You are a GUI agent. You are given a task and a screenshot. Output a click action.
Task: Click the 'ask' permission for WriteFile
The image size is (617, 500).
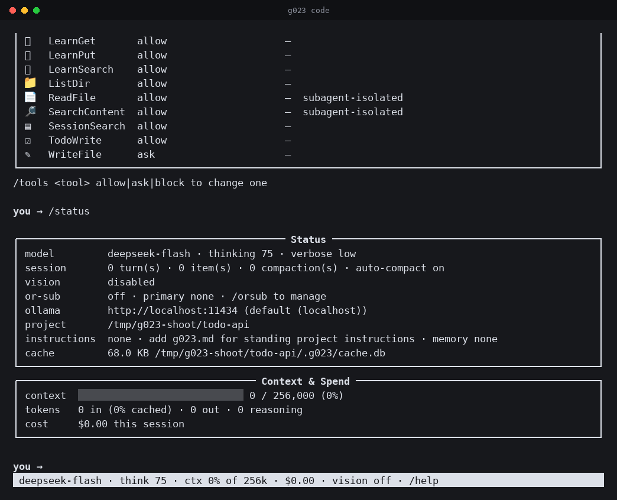tap(146, 154)
